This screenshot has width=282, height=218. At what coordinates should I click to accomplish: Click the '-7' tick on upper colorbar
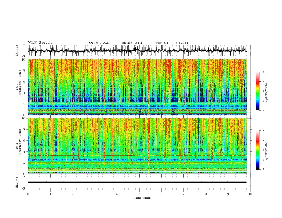[x=263, y=110]
